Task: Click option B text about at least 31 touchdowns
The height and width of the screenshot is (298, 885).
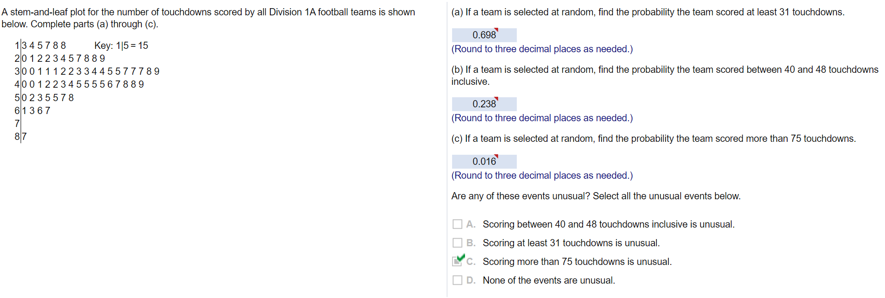Action: coord(571,243)
